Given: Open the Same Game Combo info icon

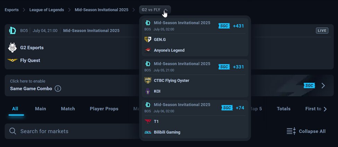Looking at the screenshot, I should [58, 88].
